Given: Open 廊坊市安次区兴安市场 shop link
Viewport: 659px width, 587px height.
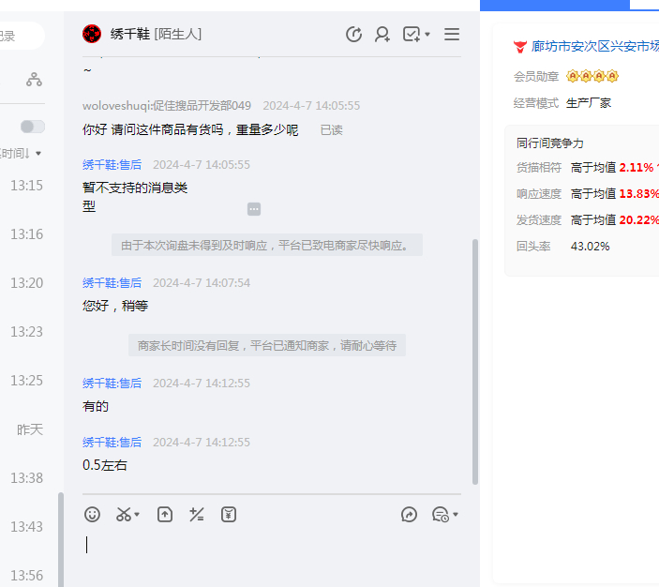Looking at the screenshot, I should point(594,46).
